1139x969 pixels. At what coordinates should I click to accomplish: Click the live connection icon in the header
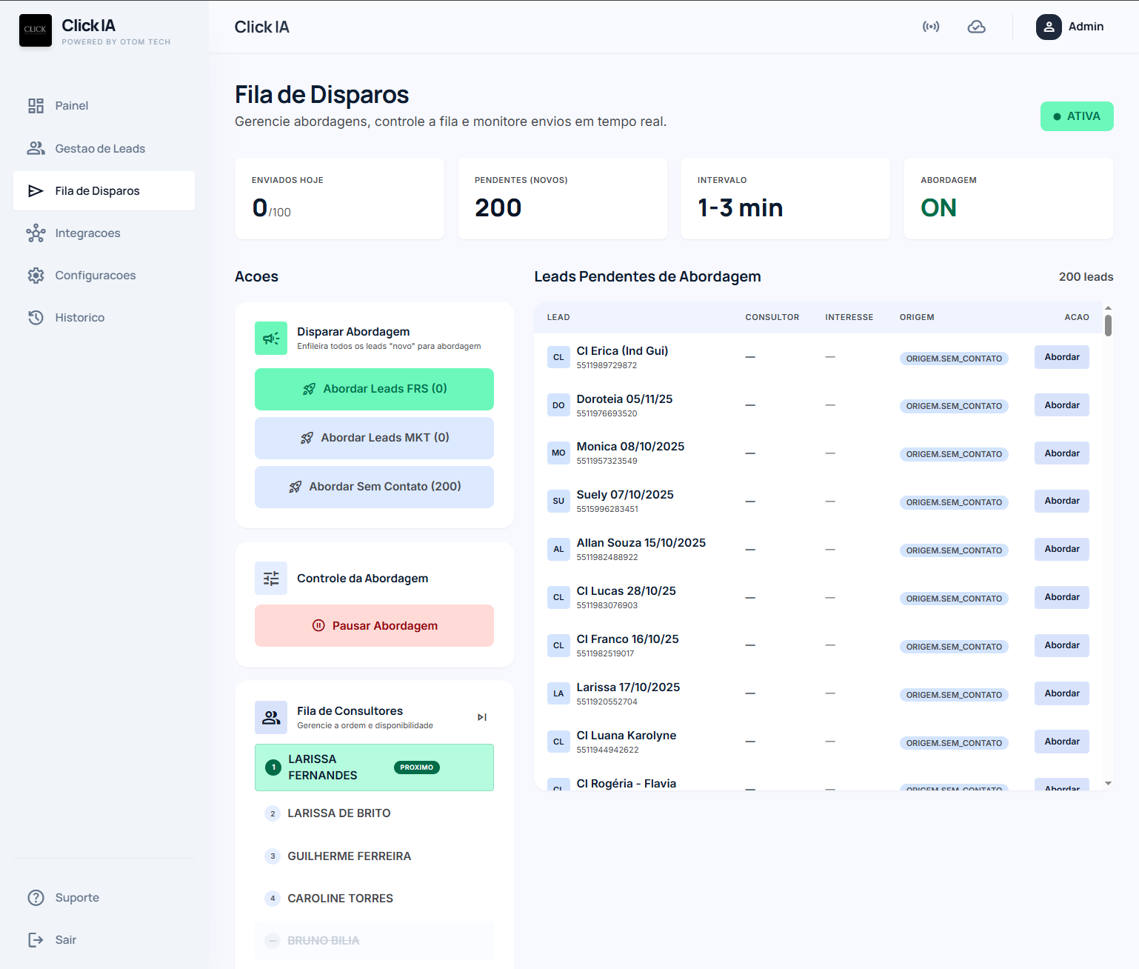pos(931,26)
